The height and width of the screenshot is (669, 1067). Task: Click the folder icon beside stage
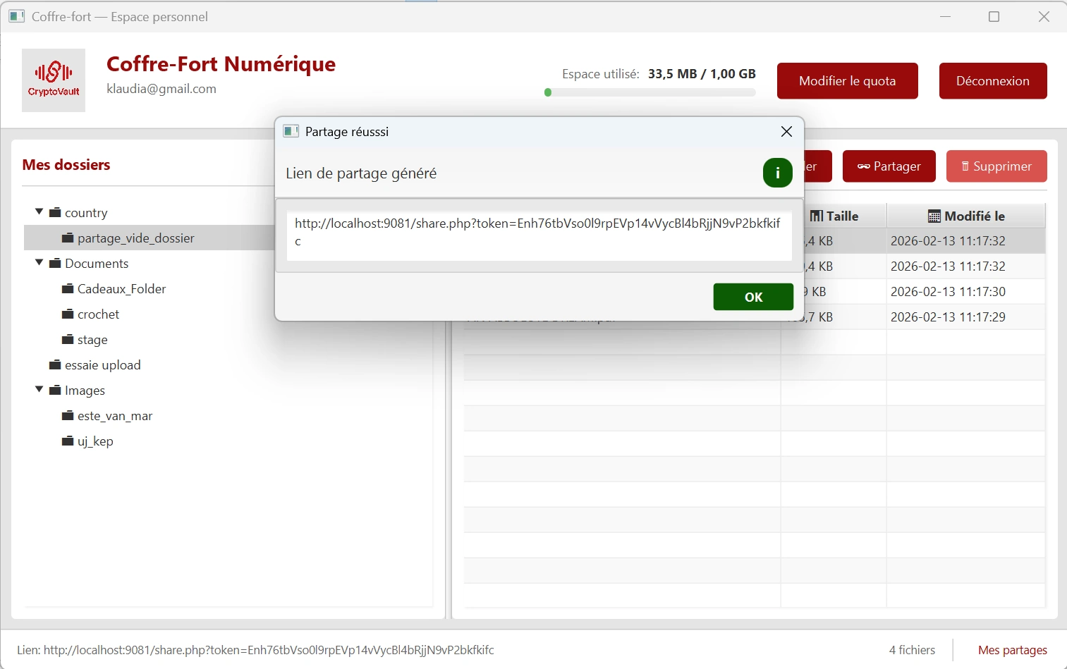point(68,340)
